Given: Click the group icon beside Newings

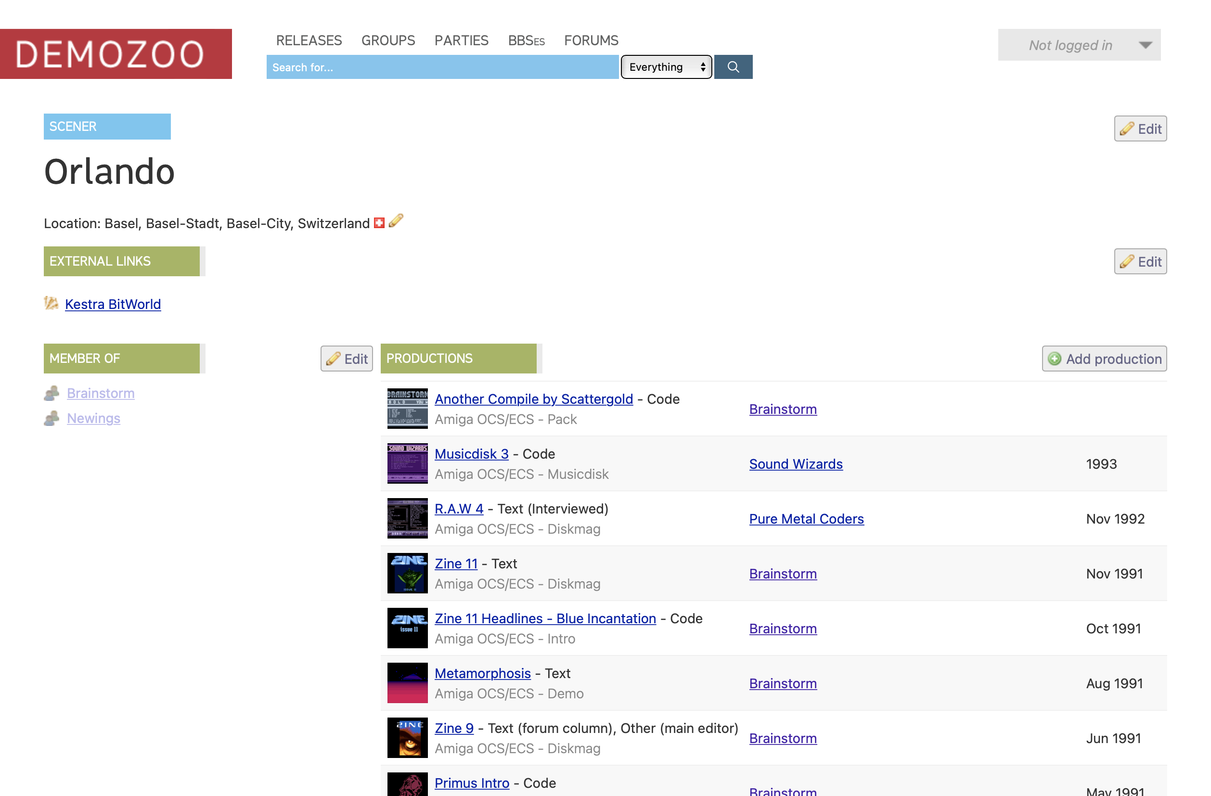Looking at the screenshot, I should click(52, 418).
